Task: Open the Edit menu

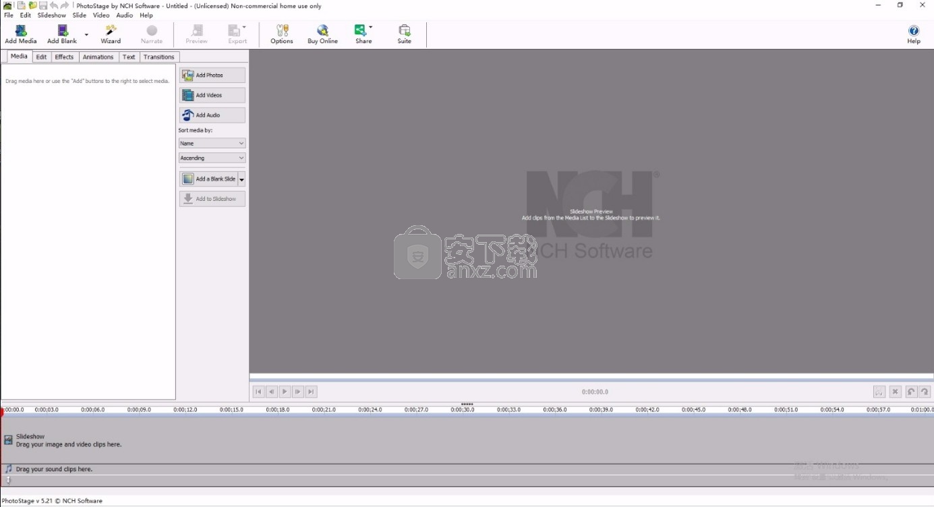Action: coord(26,15)
